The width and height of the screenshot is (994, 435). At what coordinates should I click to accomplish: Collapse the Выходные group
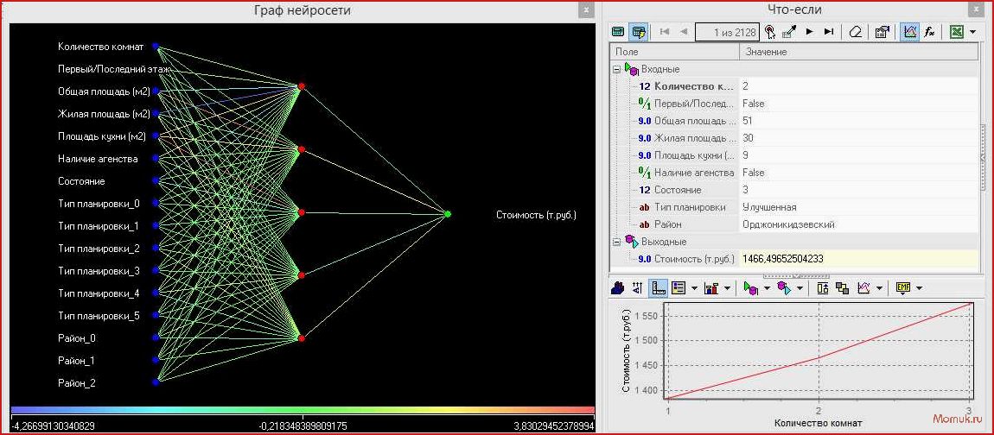point(615,242)
